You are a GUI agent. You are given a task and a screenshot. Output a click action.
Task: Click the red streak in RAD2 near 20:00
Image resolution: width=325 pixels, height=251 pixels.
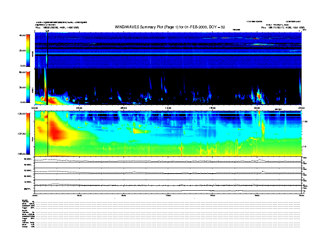256,39
